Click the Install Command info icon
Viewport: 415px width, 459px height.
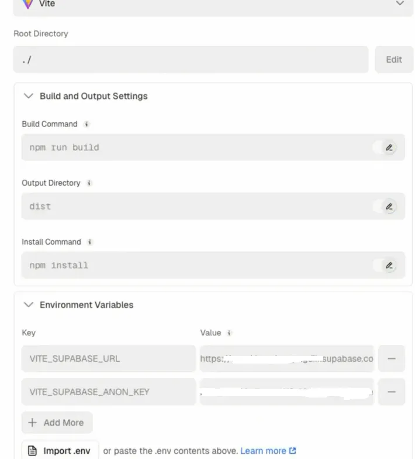tap(90, 242)
